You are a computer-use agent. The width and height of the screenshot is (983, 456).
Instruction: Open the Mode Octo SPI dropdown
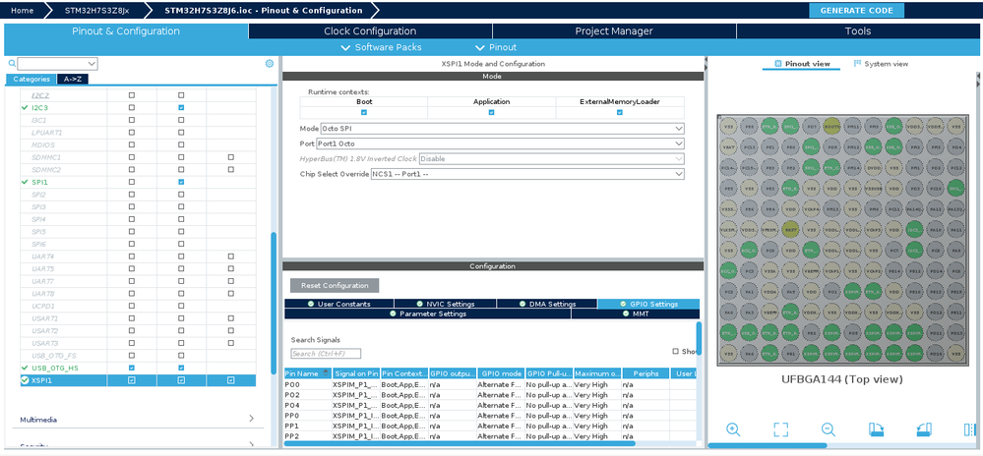[502, 129]
